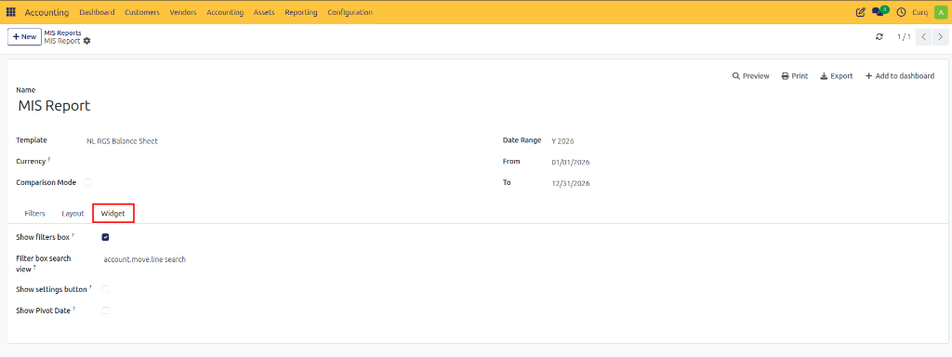Open the MIS Reports breadcrumb link
Screen dimensions: 952x357
62,33
